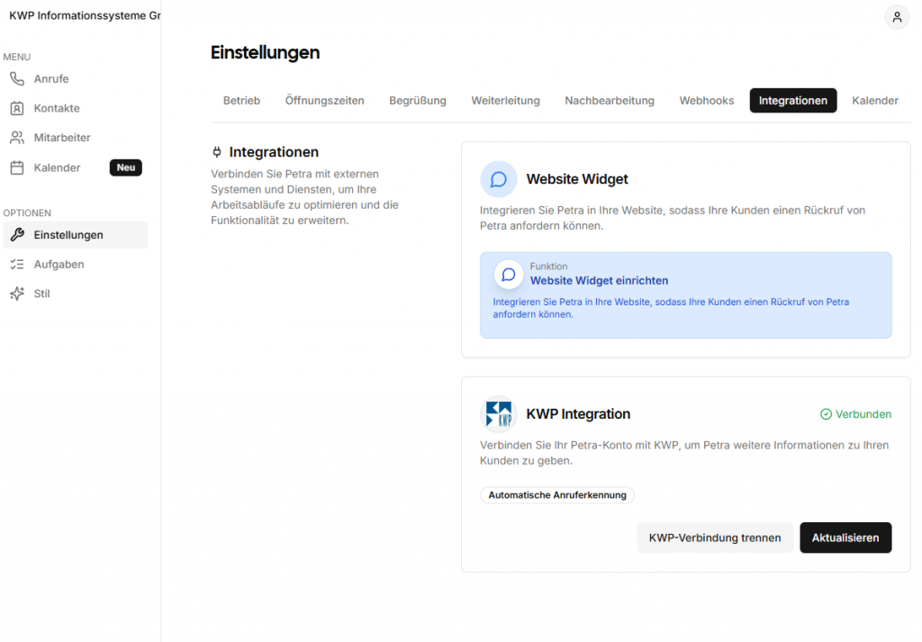Open Aufgaben in the sidebar
This screenshot has width=922, height=642.
click(76, 264)
